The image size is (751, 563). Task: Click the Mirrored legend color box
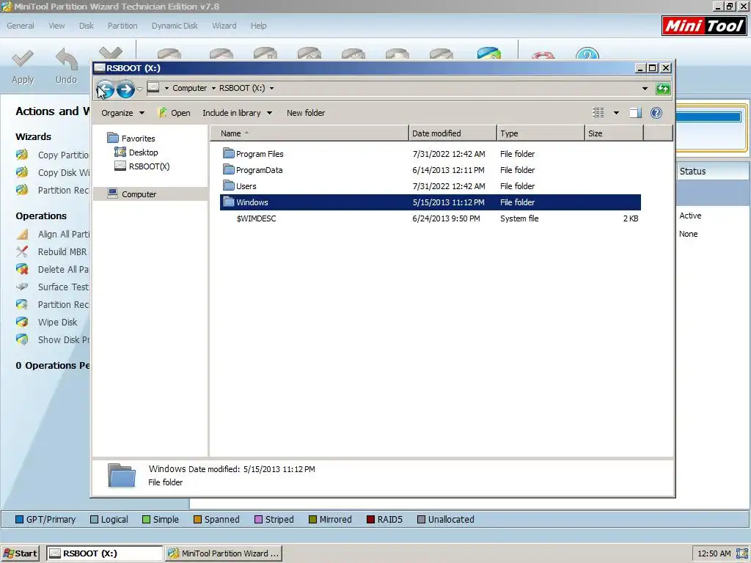pos(312,520)
